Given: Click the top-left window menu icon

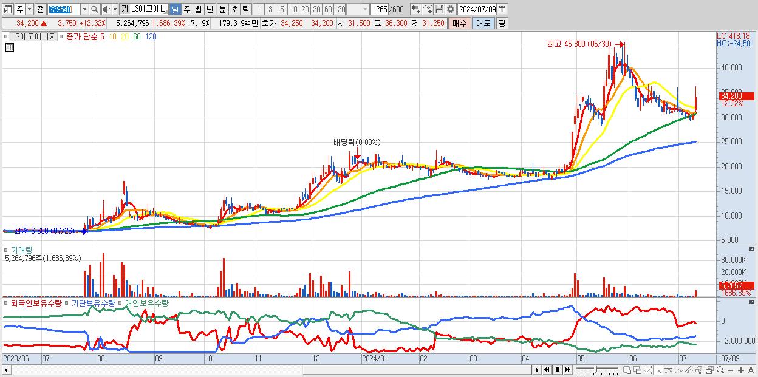Looking at the screenshot, I should [x=8, y=9].
